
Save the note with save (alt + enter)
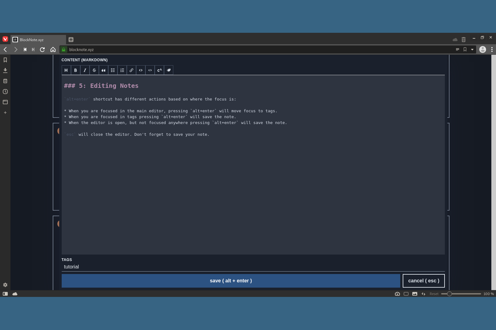[x=231, y=281]
